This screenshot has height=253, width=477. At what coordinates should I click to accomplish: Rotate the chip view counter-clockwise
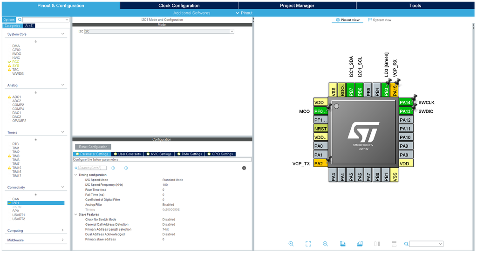pyautogui.click(x=360, y=244)
